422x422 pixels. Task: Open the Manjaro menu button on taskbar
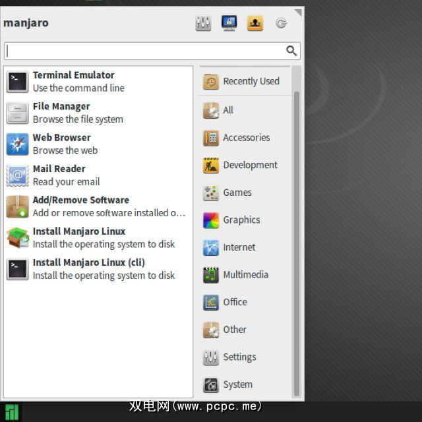(12, 412)
